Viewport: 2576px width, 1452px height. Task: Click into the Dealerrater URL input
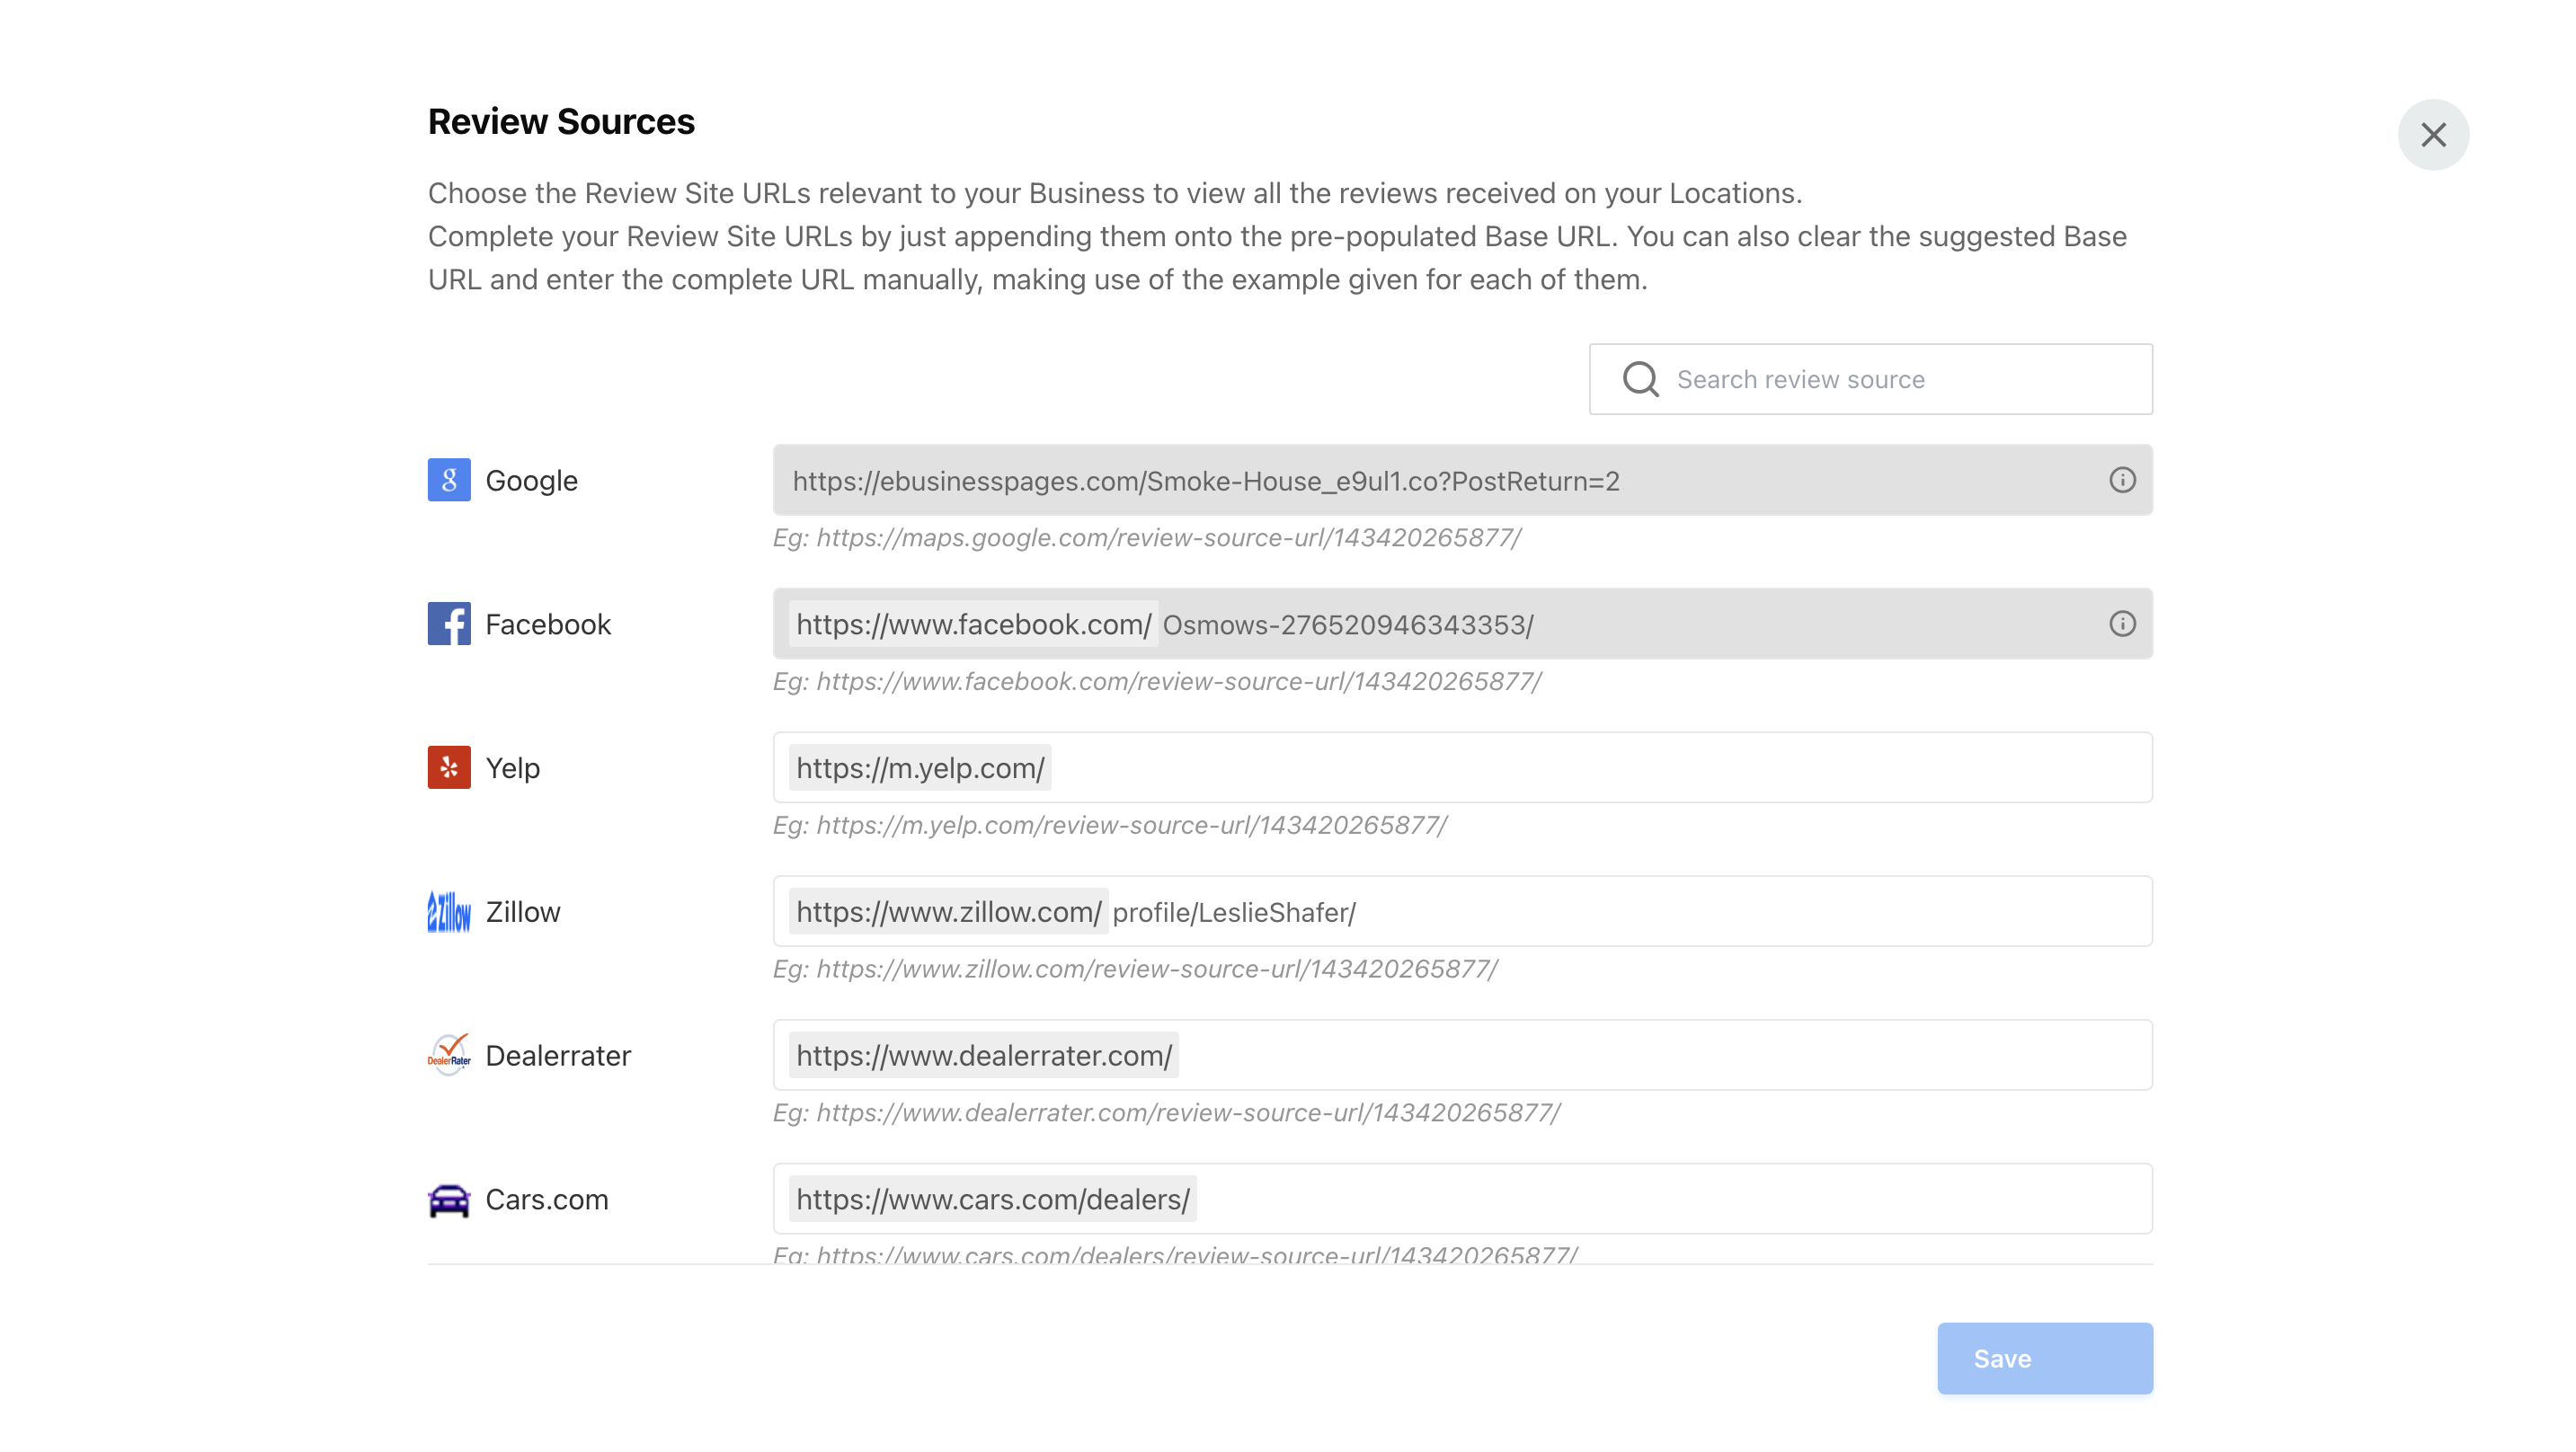(x=1660, y=1055)
